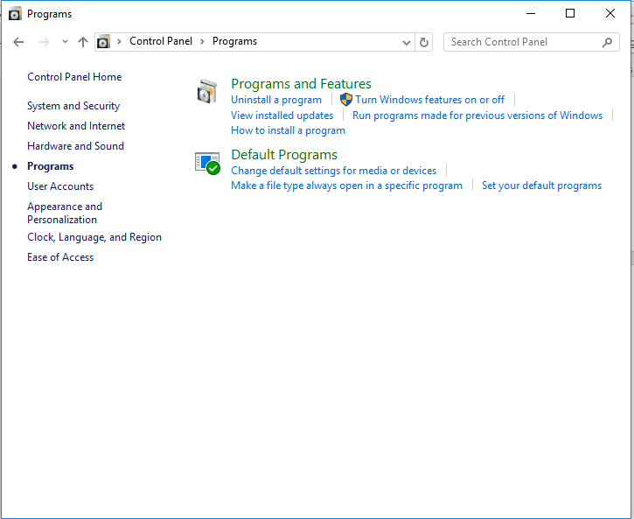Click the Programs and Features category icon
The image size is (634, 519).
(x=207, y=91)
